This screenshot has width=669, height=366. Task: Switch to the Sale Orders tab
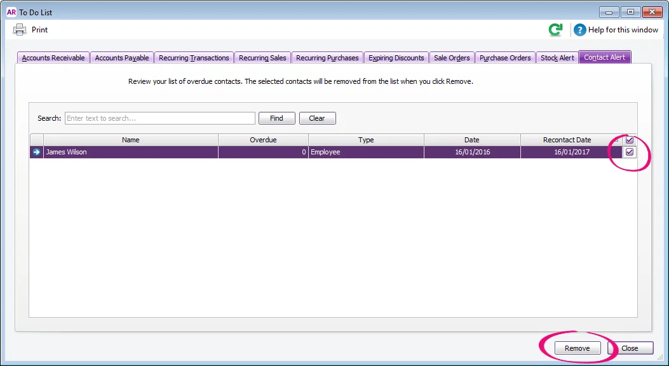pyautogui.click(x=452, y=58)
